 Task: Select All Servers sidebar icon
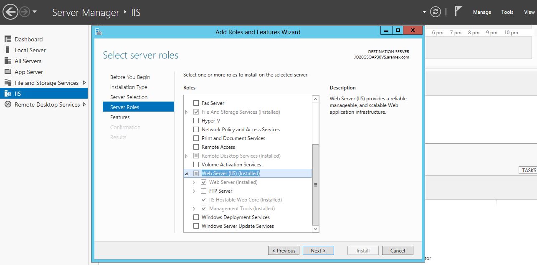click(x=8, y=61)
